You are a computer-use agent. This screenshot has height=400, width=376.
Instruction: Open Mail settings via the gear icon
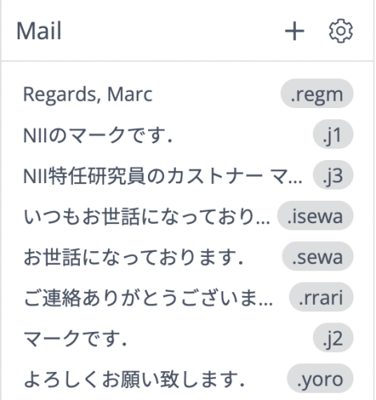(341, 31)
